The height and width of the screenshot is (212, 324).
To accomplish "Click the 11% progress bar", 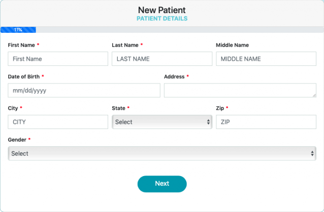I will click(18, 30).
